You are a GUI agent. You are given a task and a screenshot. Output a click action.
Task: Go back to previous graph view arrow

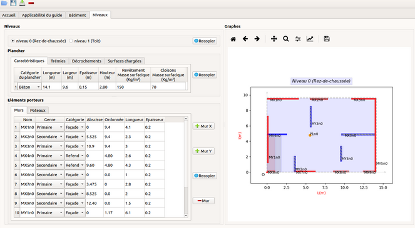point(245,39)
